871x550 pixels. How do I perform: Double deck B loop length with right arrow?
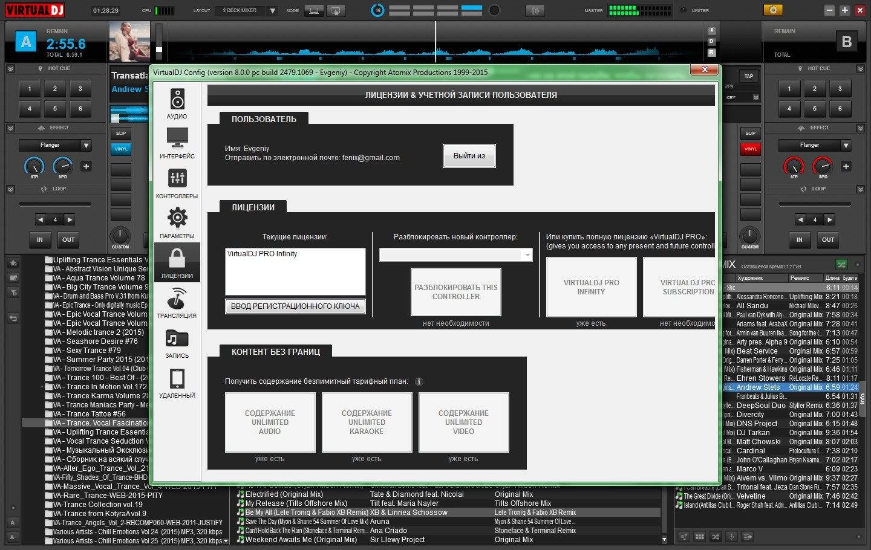pyautogui.click(x=829, y=220)
